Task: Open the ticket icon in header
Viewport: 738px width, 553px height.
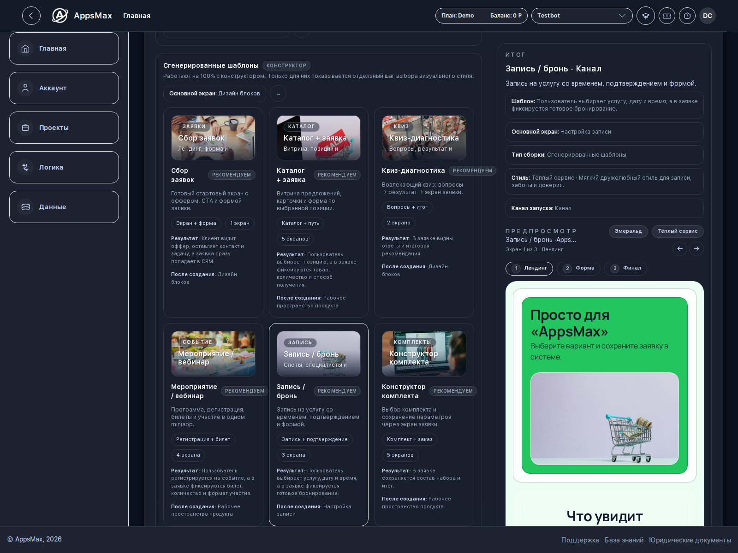Action: pyautogui.click(x=667, y=16)
